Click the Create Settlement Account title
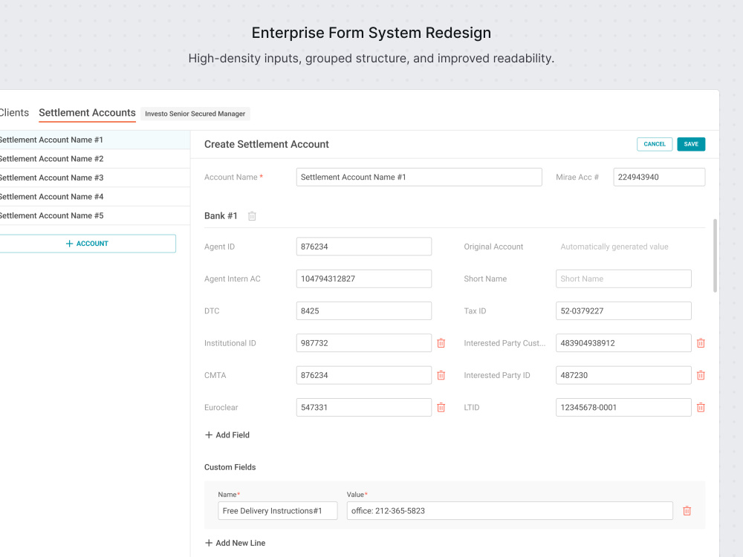The width and height of the screenshot is (743, 557). 266,144
